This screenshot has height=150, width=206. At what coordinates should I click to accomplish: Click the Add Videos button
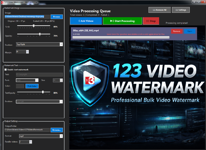coord(86,21)
